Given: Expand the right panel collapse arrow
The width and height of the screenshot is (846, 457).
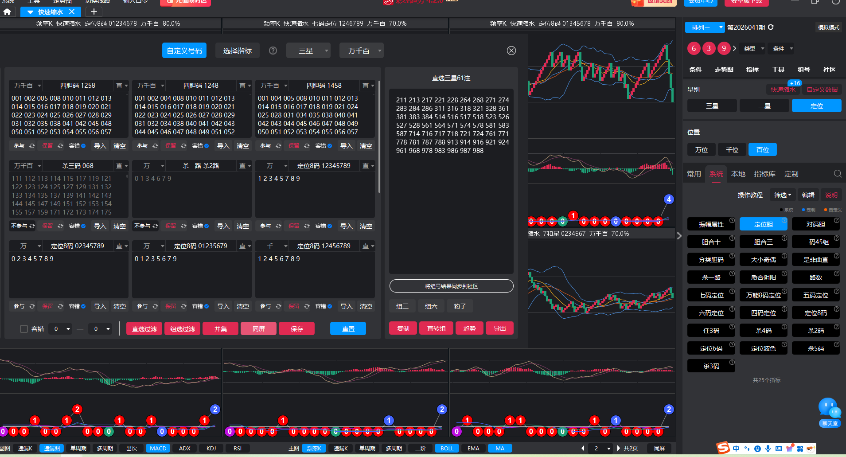Looking at the screenshot, I should pos(679,236).
